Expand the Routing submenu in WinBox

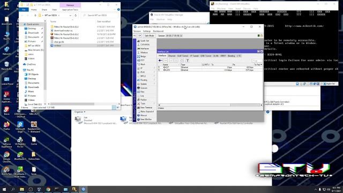pos(146,80)
